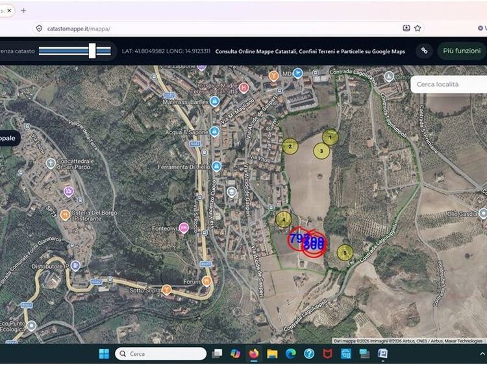The width and height of the screenshot is (487, 365).
Task: Close the current browser tab
Action: [x=9, y=11]
